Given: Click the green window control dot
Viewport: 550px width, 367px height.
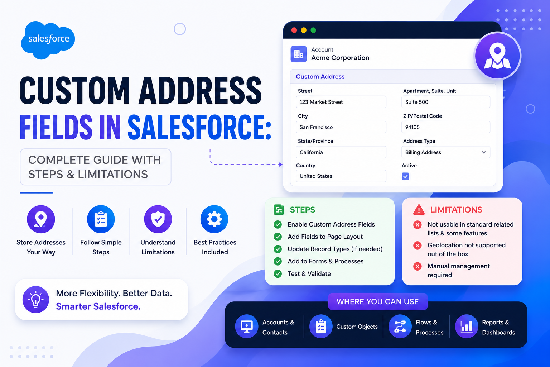Looking at the screenshot, I should pyautogui.click(x=313, y=30).
